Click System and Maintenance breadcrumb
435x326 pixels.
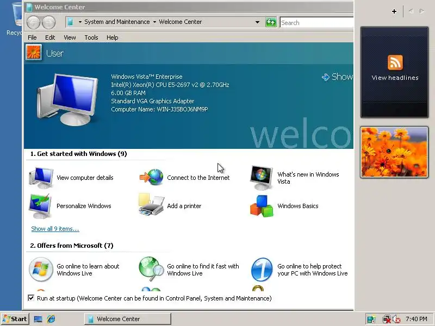coord(117,22)
